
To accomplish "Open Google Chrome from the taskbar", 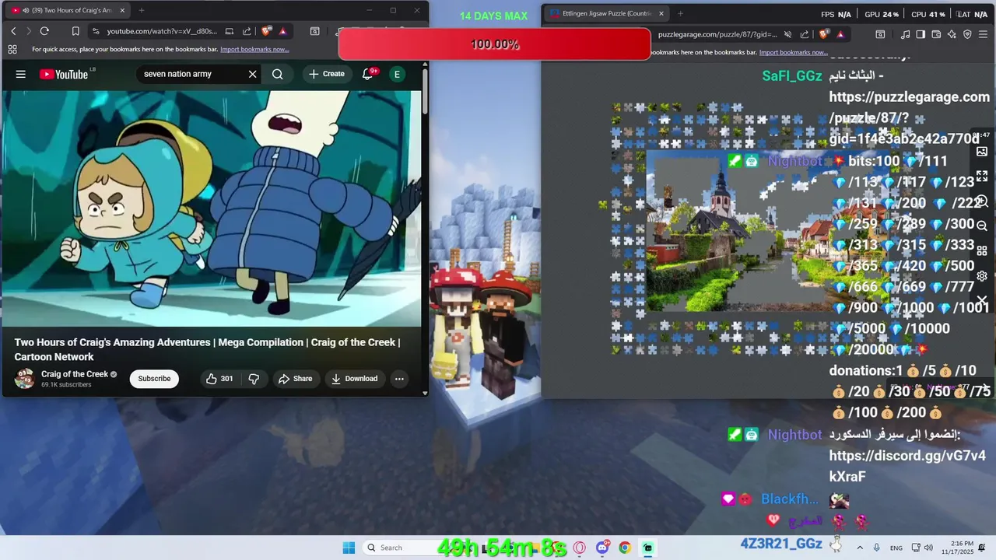I will point(625,548).
